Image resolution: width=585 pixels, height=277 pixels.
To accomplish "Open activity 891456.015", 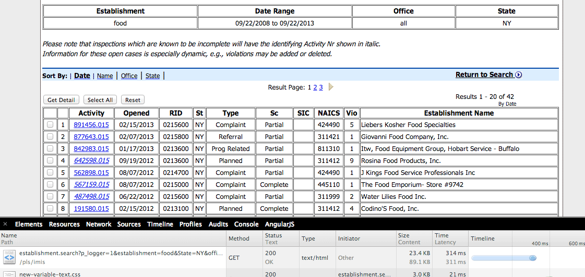I will (x=91, y=125).
